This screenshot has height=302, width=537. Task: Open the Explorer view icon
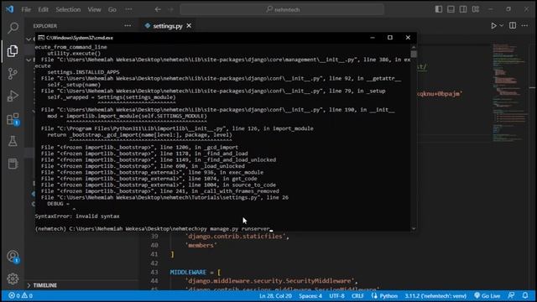pos(13,50)
